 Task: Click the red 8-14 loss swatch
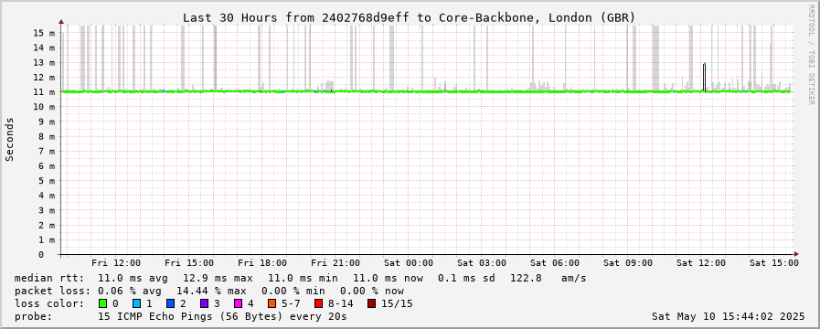point(318,303)
